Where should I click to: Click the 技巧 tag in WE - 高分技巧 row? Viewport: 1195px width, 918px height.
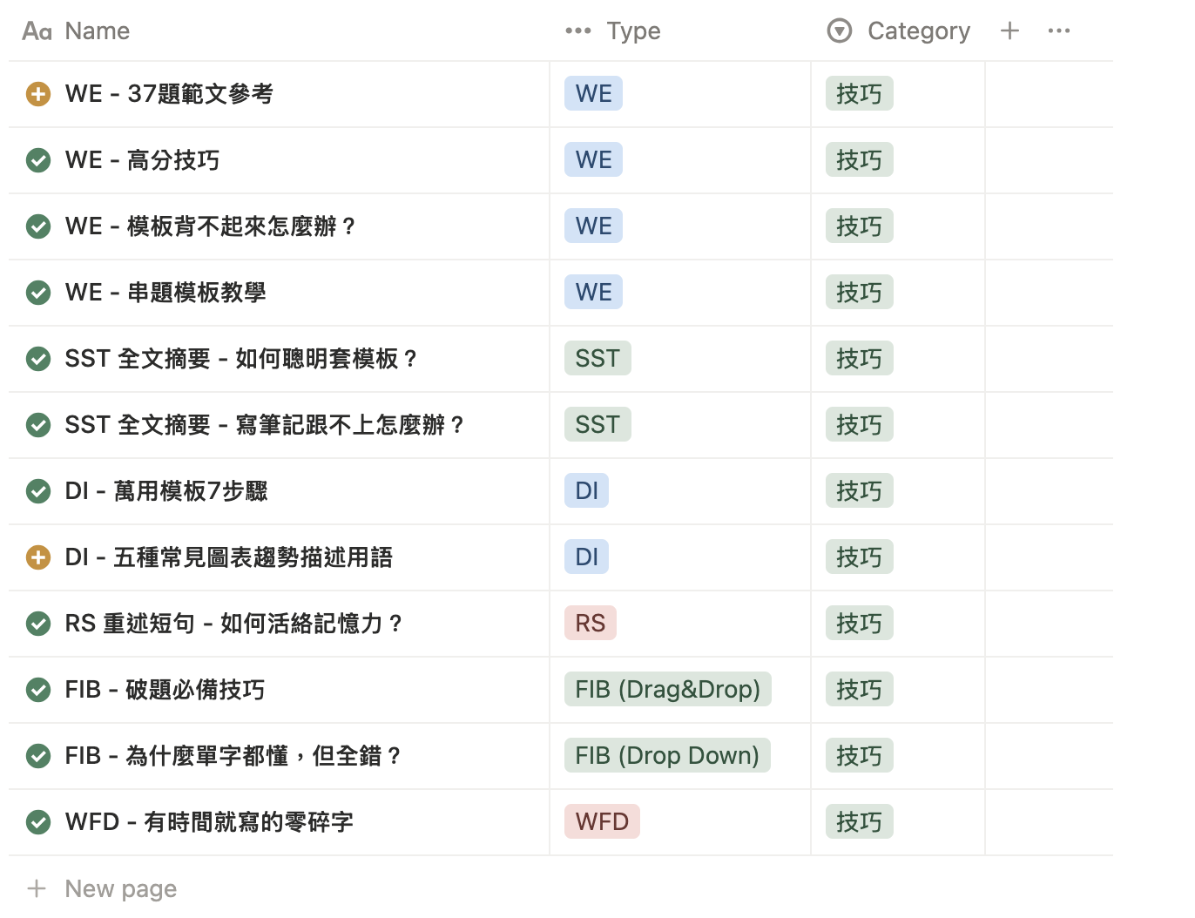(860, 160)
